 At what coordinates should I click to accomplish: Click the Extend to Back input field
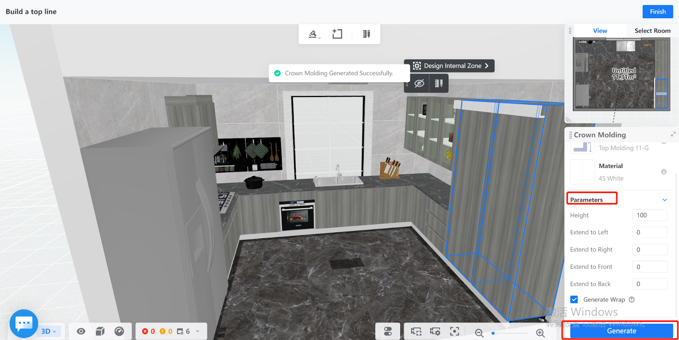[x=650, y=284]
